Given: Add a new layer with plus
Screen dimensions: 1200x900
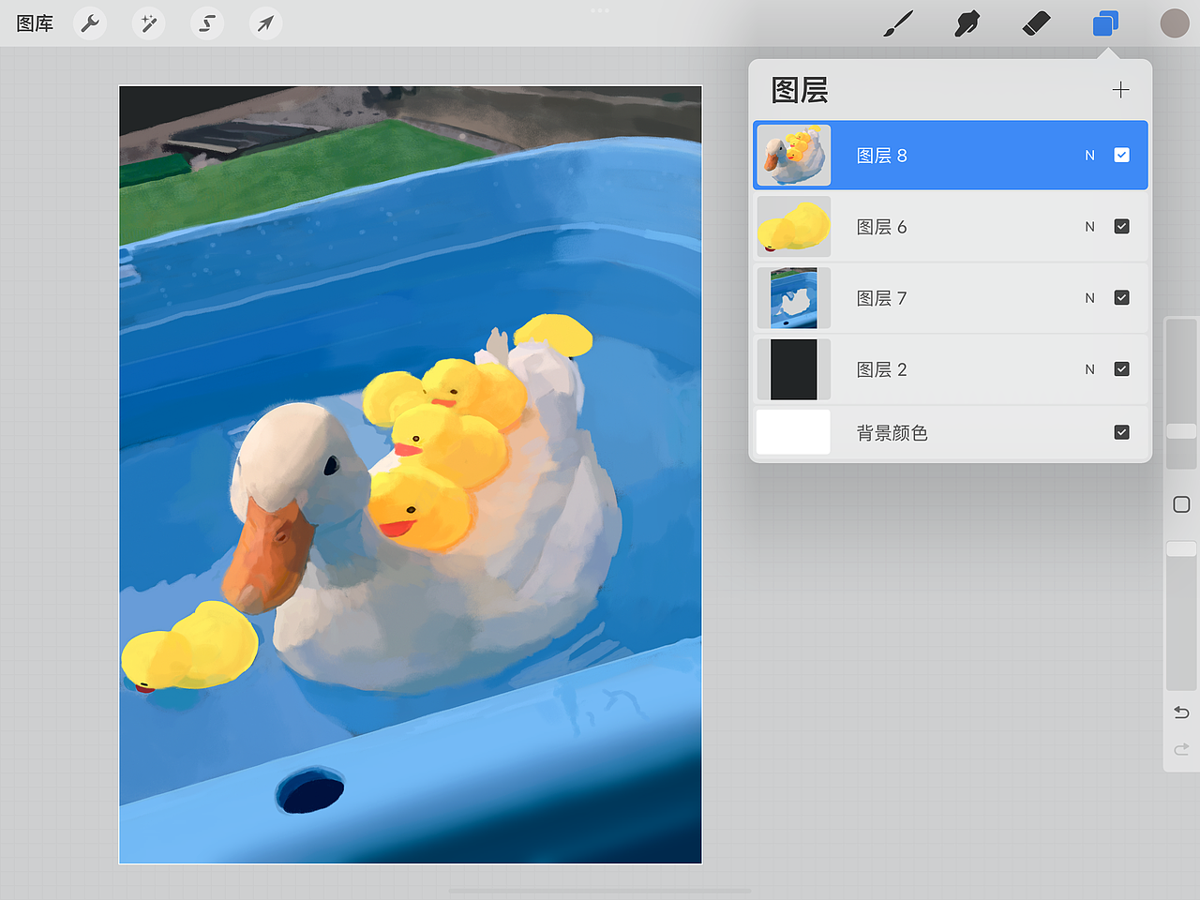Looking at the screenshot, I should coord(1120,90).
